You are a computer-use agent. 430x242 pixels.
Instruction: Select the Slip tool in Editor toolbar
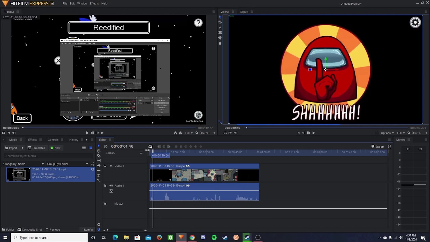tap(98, 161)
